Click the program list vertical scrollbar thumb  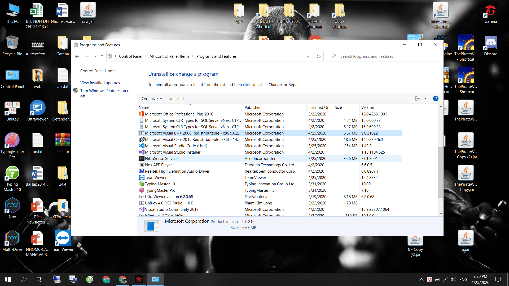coord(441,172)
